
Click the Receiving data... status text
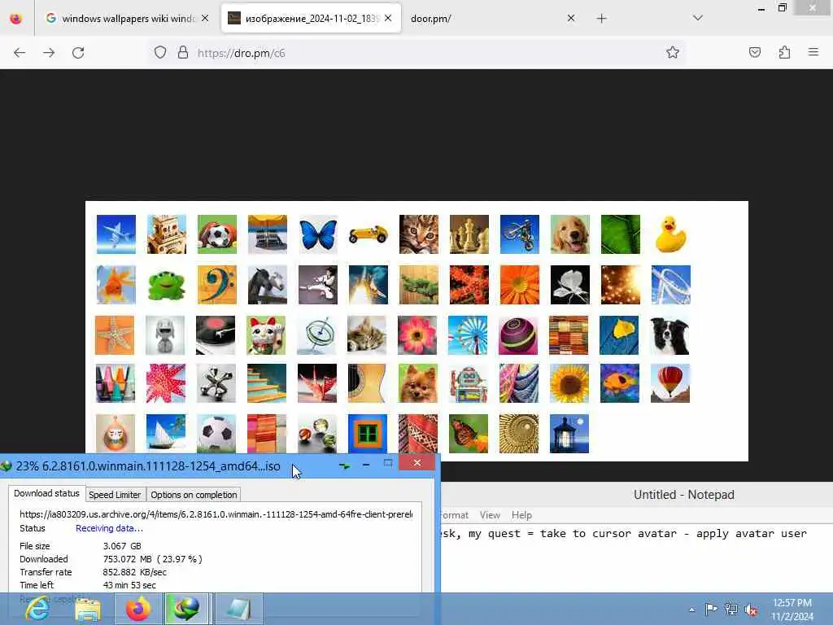coord(110,528)
